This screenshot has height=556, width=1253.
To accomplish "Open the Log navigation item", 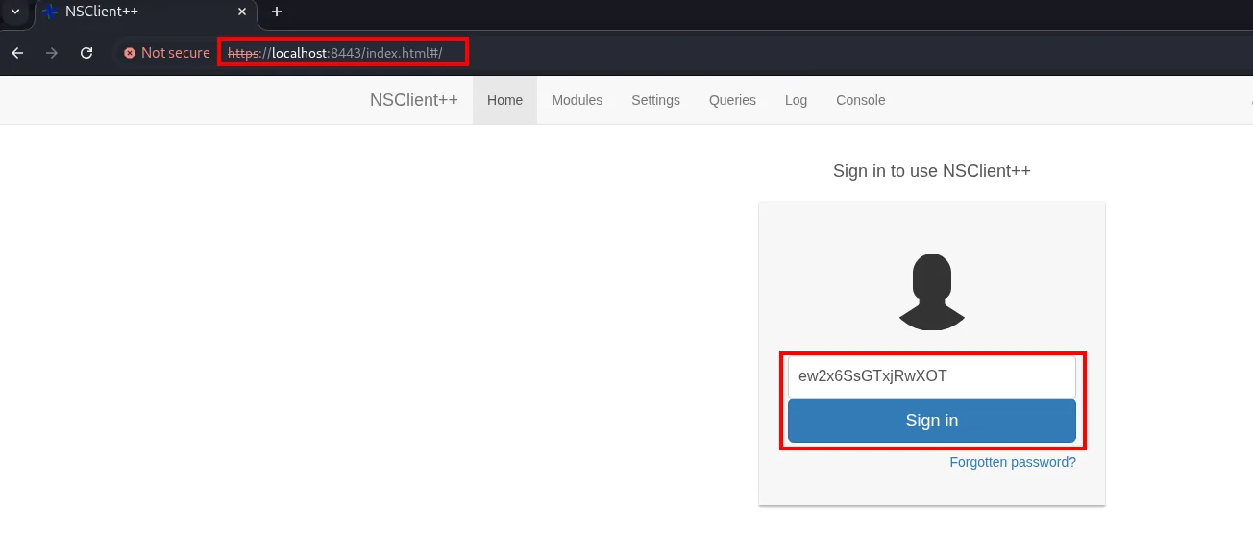I will tap(796, 100).
